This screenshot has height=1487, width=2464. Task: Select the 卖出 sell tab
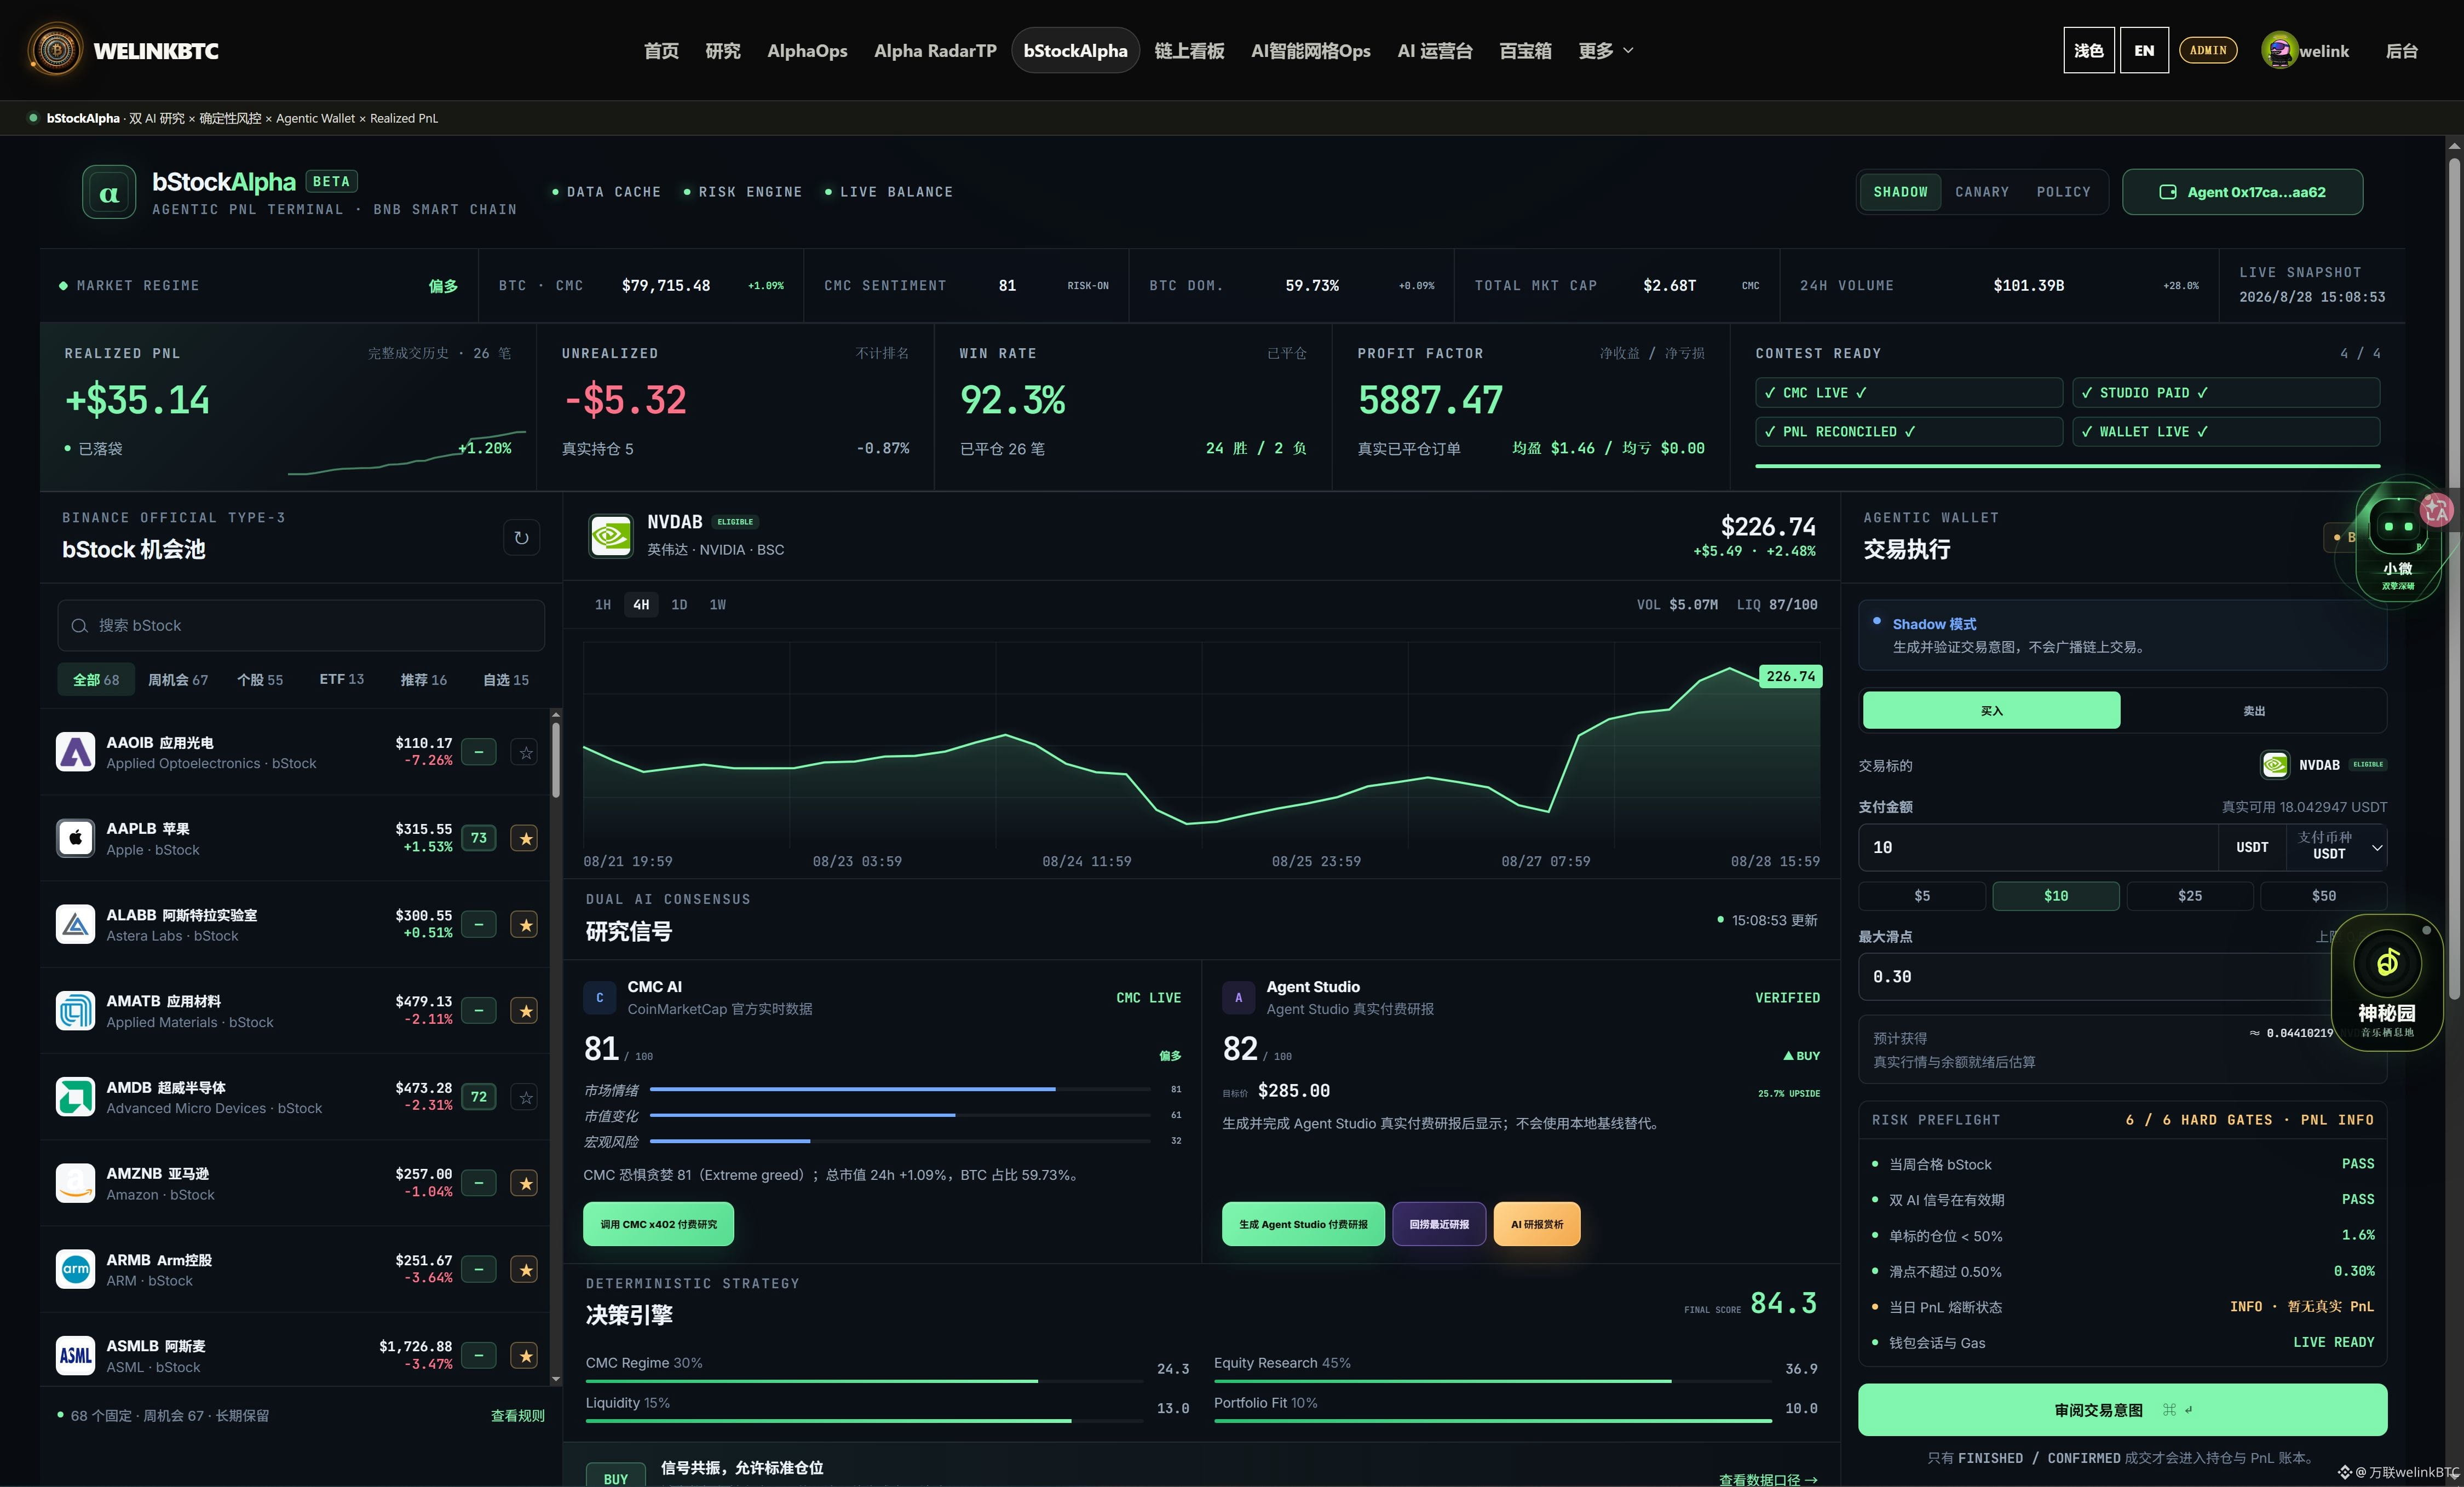[2254, 711]
